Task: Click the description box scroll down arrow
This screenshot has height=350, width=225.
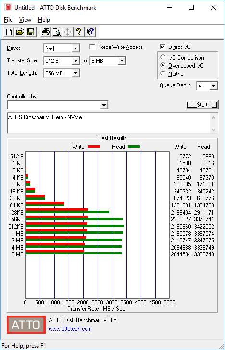Action: [x=214, y=129]
